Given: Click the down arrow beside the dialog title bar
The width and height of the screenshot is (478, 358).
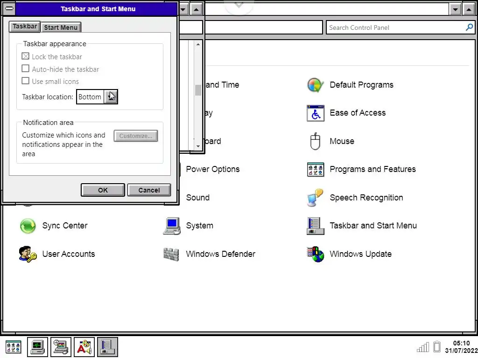Looking at the screenshot, I should tap(183, 9).
